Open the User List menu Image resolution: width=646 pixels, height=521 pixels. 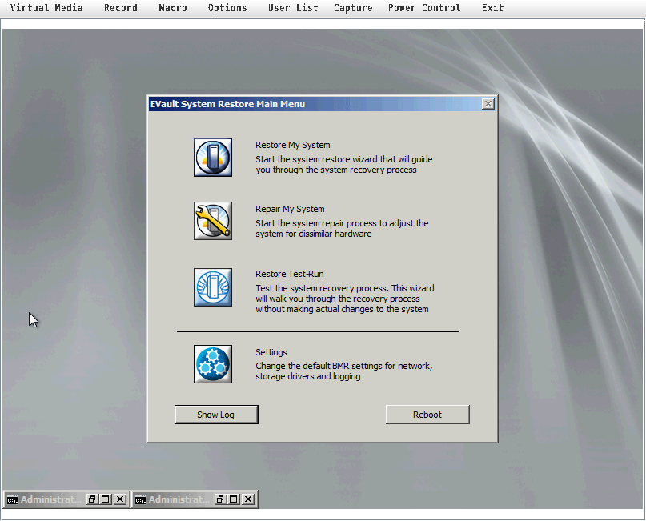293,8
